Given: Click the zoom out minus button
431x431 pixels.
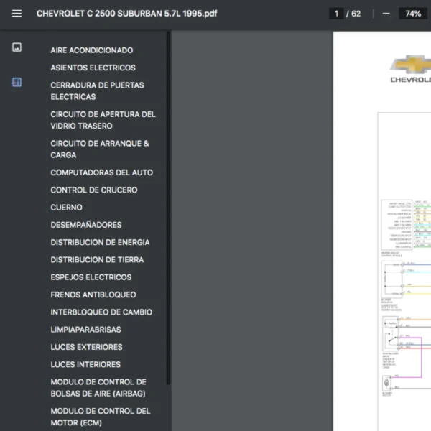Looking at the screenshot, I should coord(386,14).
